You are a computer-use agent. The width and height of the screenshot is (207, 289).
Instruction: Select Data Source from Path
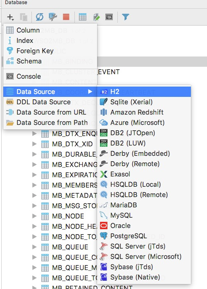50,122
